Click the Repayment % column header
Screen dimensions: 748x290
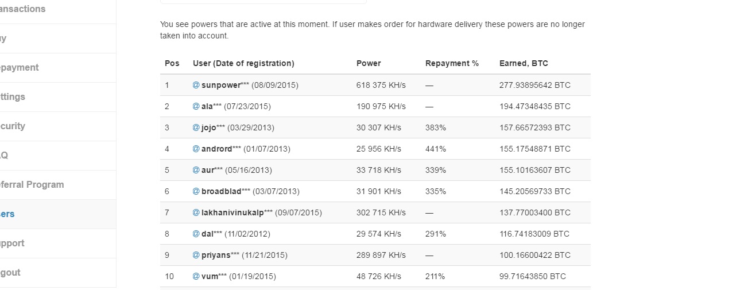tap(452, 63)
